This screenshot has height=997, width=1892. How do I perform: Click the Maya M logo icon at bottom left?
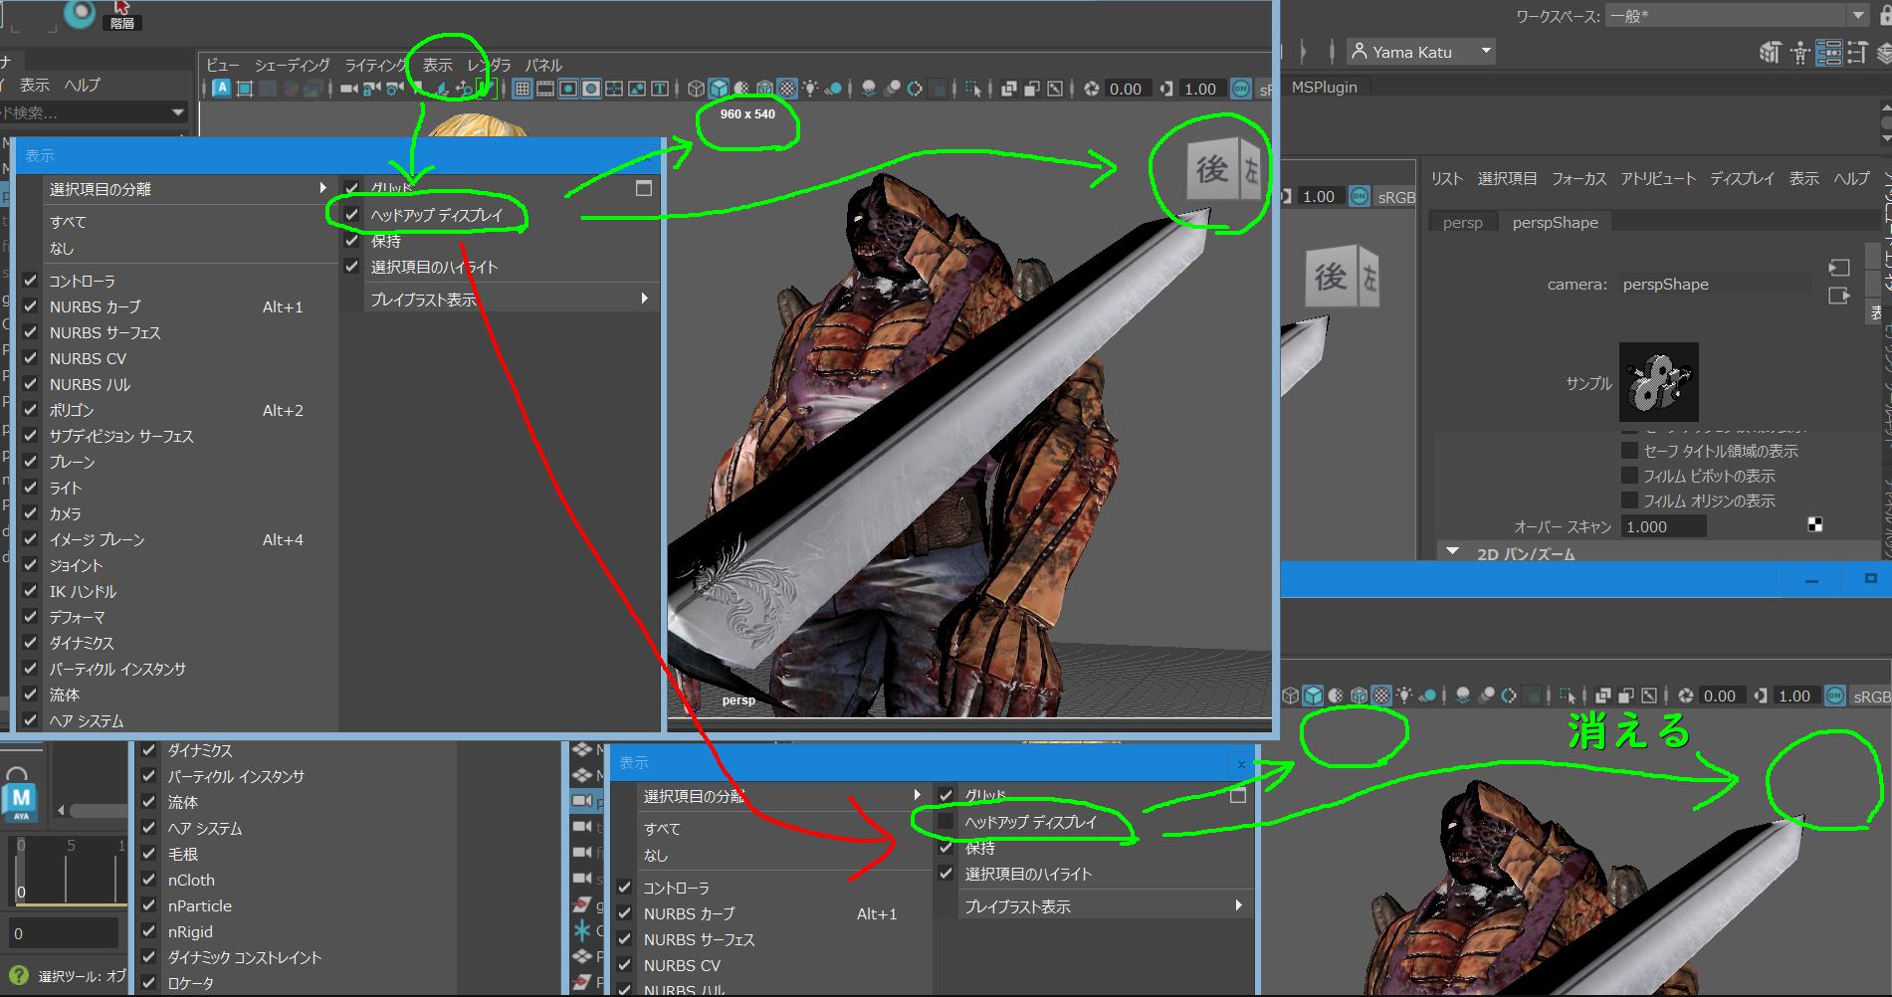21,802
